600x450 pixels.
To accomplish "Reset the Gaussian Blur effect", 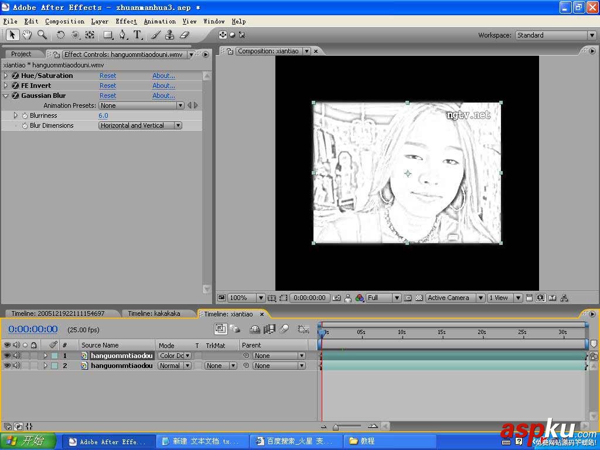I will (108, 96).
